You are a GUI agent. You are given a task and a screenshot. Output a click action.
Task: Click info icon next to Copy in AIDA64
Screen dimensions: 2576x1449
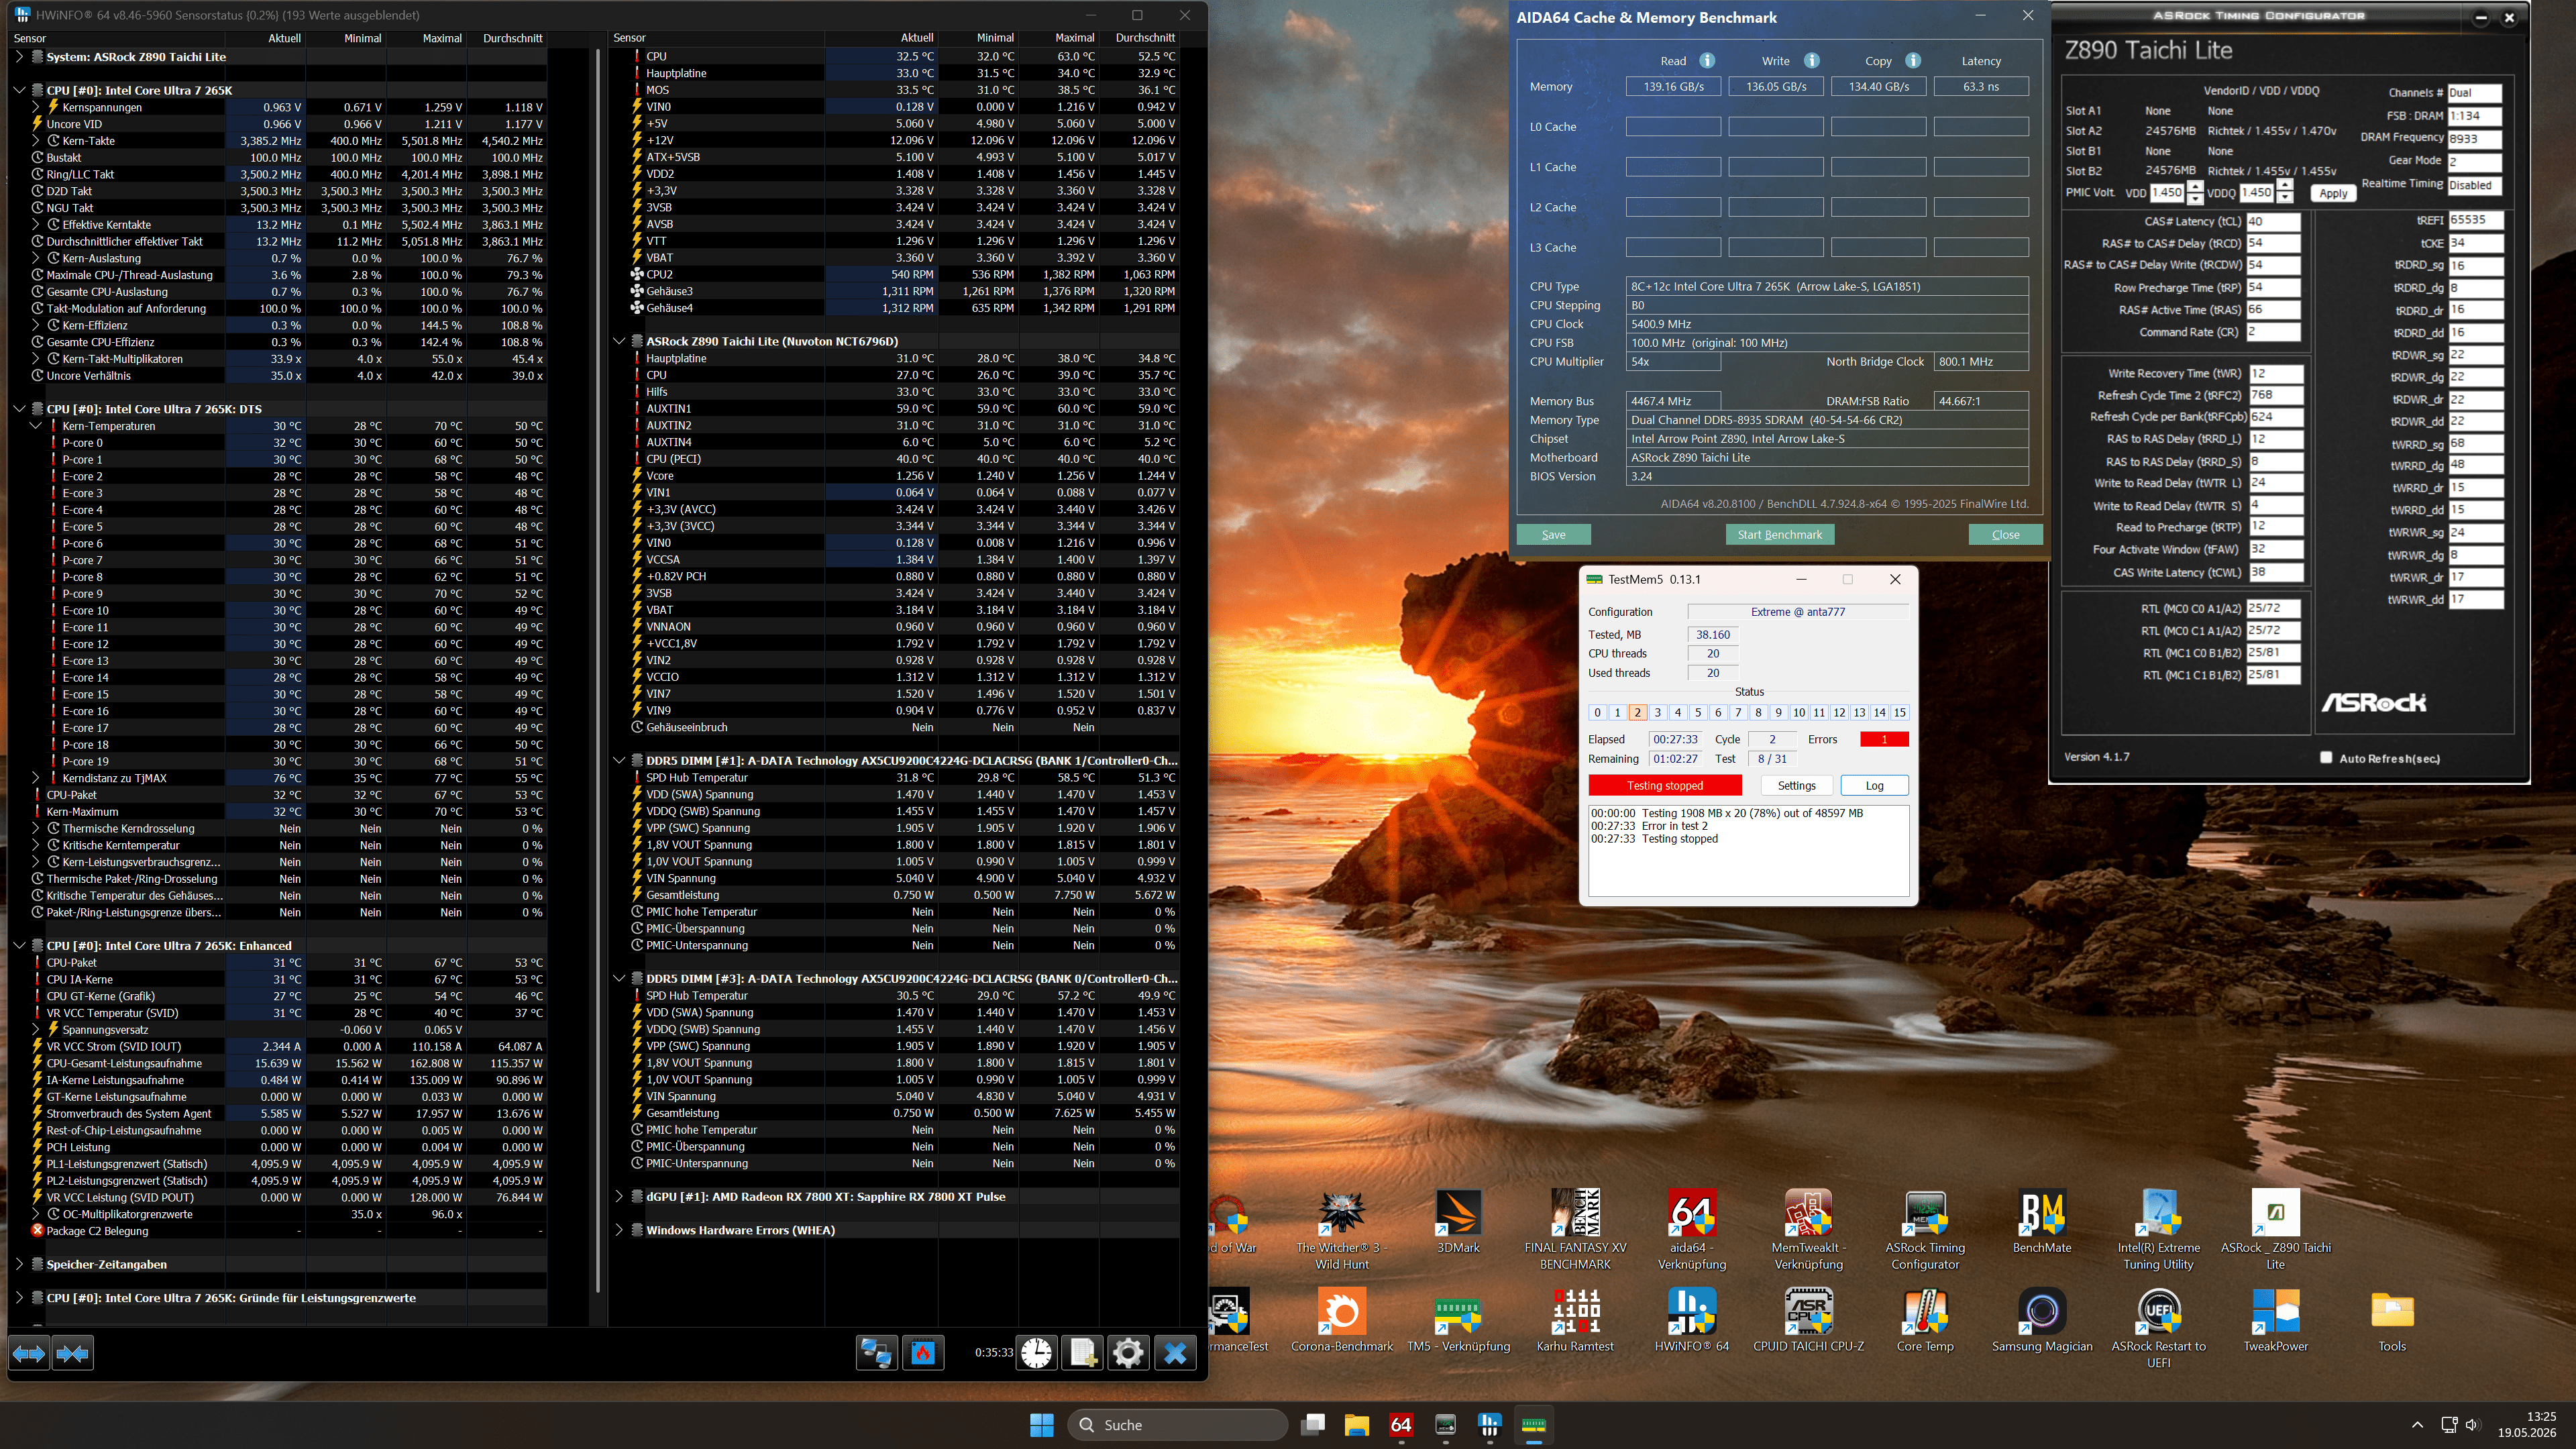(1913, 61)
